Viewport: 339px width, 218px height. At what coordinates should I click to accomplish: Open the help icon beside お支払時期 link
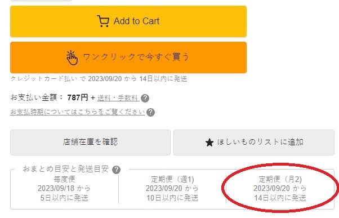pyautogui.click(x=150, y=112)
